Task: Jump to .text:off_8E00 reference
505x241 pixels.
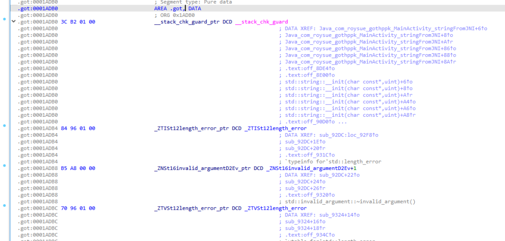Action: tap(310, 75)
